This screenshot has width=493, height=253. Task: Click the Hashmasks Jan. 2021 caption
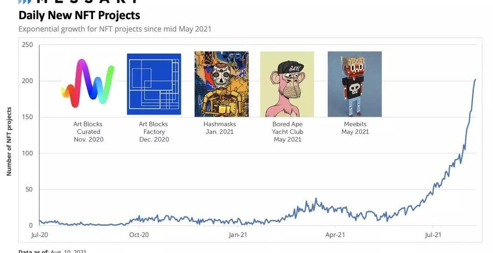pos(219,128)
